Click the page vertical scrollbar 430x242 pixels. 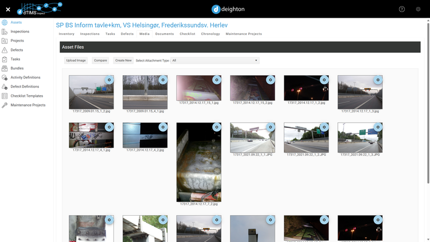click(x=428, y=103)
